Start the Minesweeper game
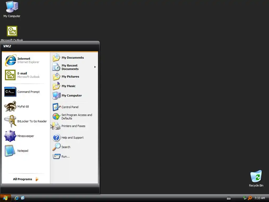The image size is (269, 202). [26, 136]
